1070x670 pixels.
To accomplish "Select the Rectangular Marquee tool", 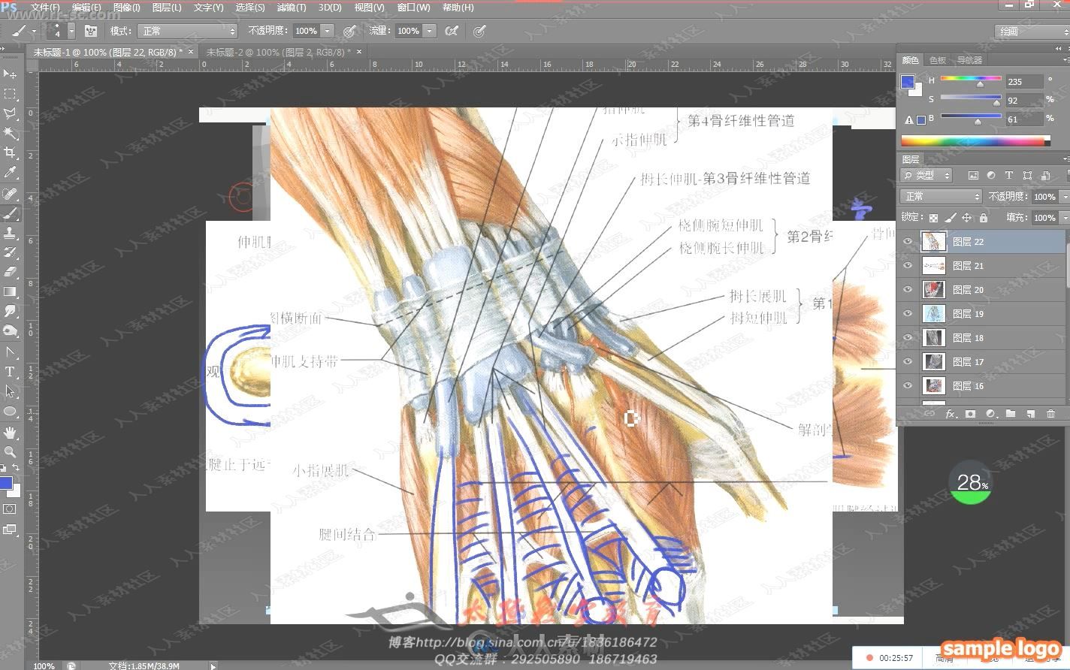I will coord(10,94).
